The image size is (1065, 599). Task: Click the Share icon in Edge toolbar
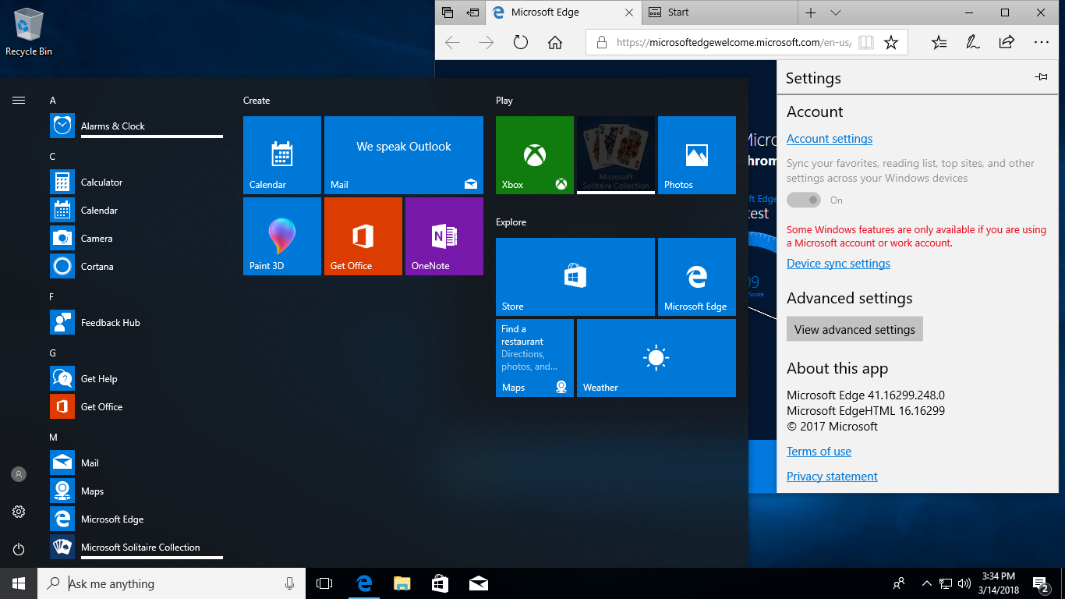click(x=1007, y=43)
